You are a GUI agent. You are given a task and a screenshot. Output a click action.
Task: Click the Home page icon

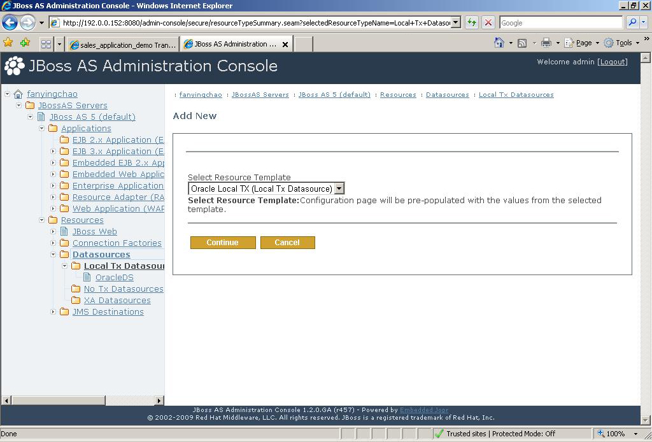[x=499, y=43]
